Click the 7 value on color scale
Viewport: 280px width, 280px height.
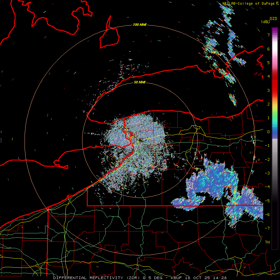pyautogui.click(x=268, y=35)
